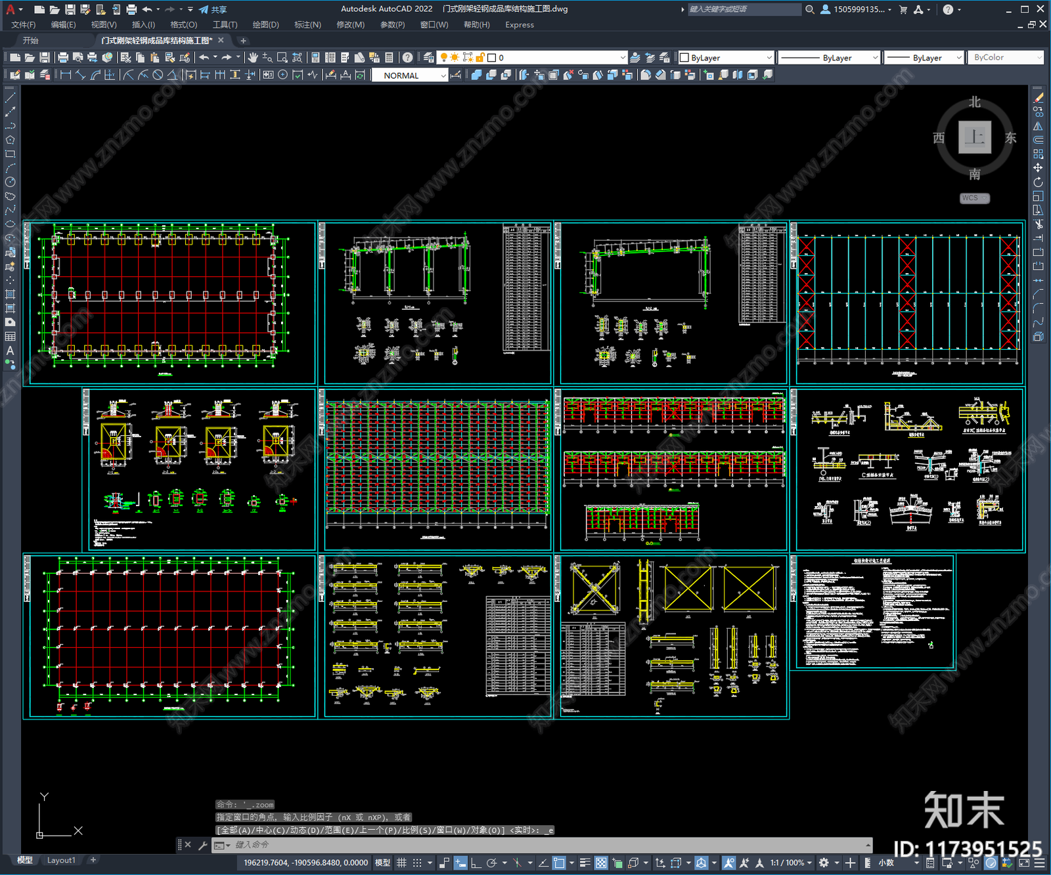Click the Help question mark icon
The image size is (1051, 875).
(x=408, y=58)
